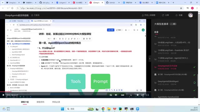The height and width of the screenshot is (112, 200).
Task: Go back in Chrome
Action: [3, 8]
